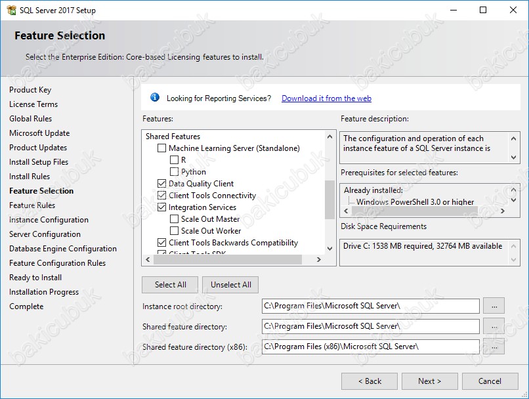Click the Drive C: disk space requirement text

click(x=423, y=246)
